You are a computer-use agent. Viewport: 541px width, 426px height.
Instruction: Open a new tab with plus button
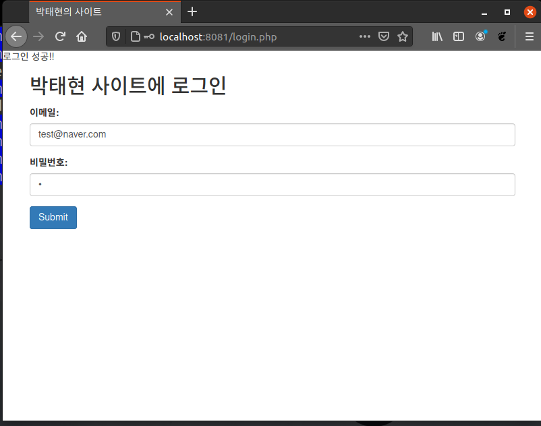[192, 11]
